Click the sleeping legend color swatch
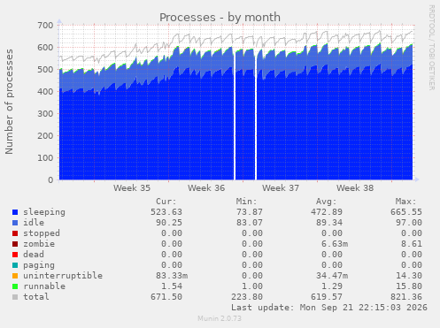This screenshot has height=328, width=440. click(x=15, y=212)
